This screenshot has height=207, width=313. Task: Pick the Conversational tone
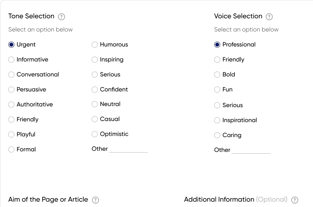point(11,75)
